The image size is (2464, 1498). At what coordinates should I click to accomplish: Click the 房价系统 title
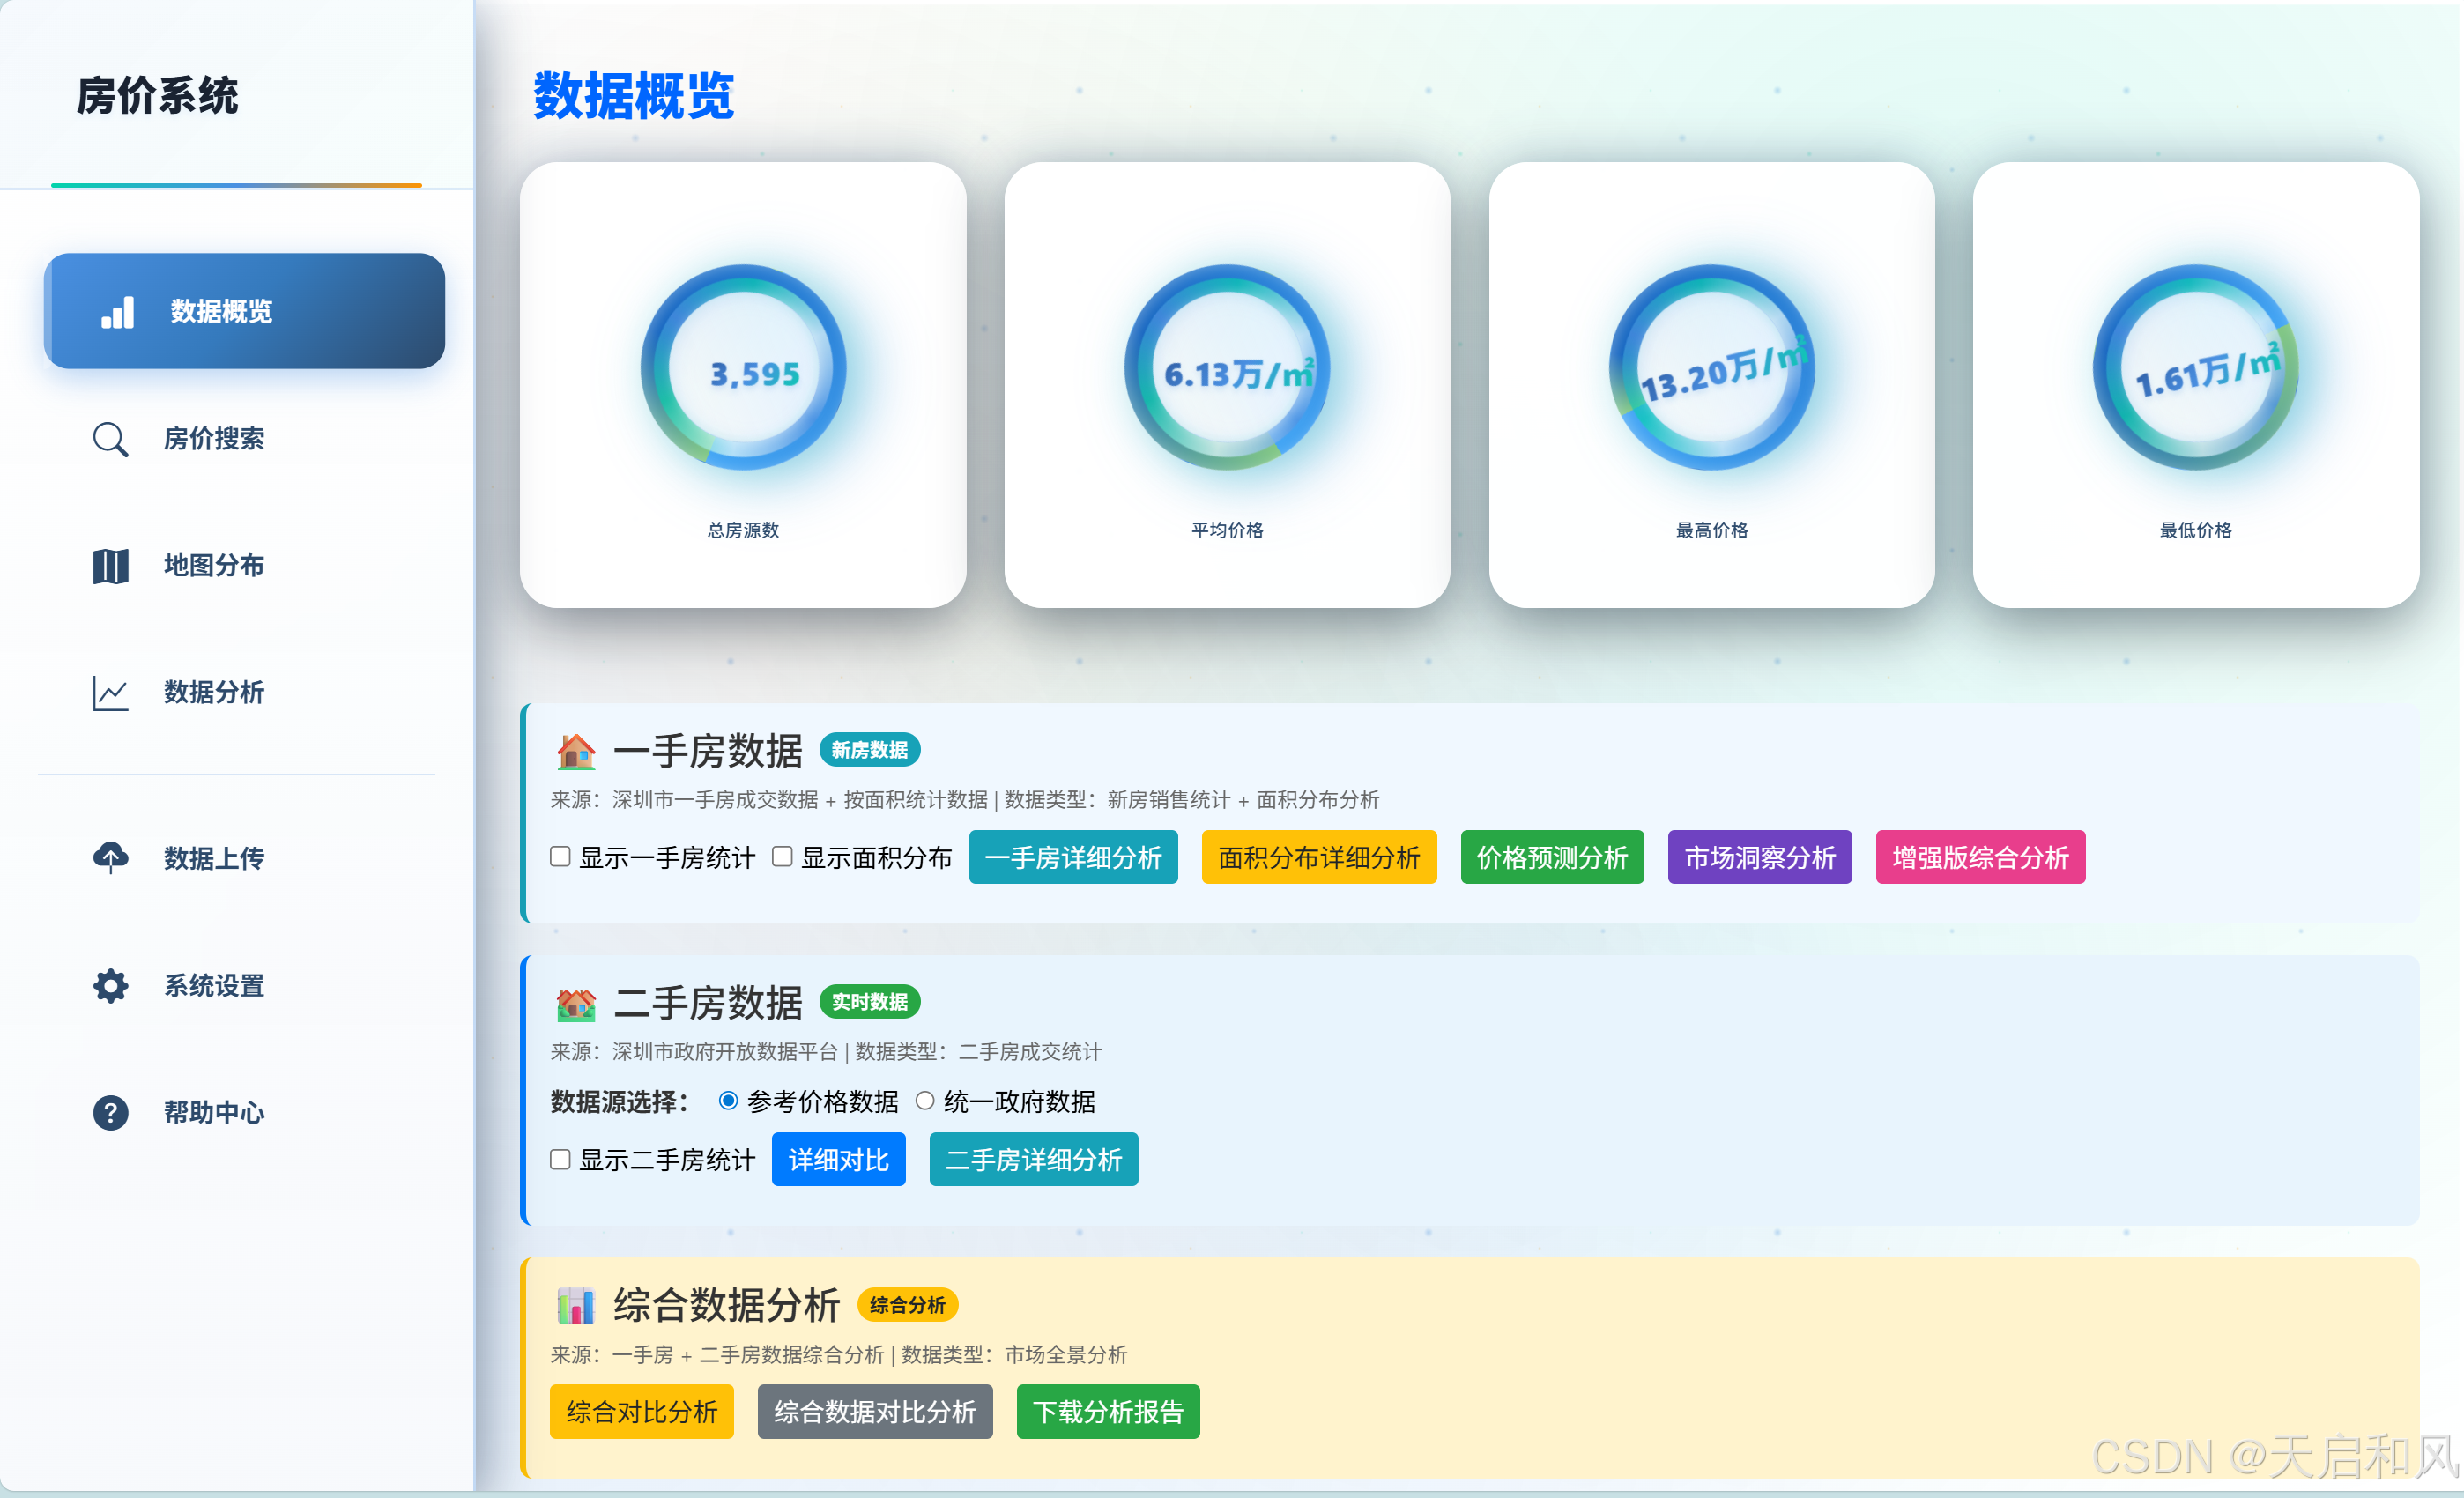point(157,96)
